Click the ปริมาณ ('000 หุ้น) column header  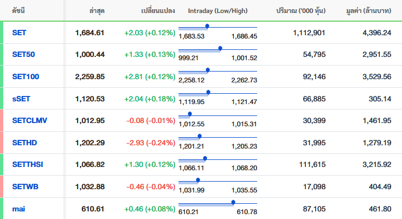[x=301, y=11]
